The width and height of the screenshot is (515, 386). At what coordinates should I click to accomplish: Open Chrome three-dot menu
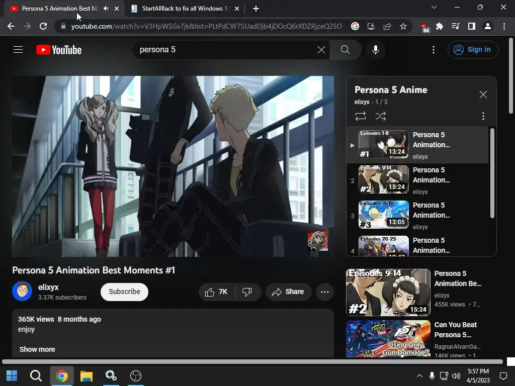(x=504, y=26)
